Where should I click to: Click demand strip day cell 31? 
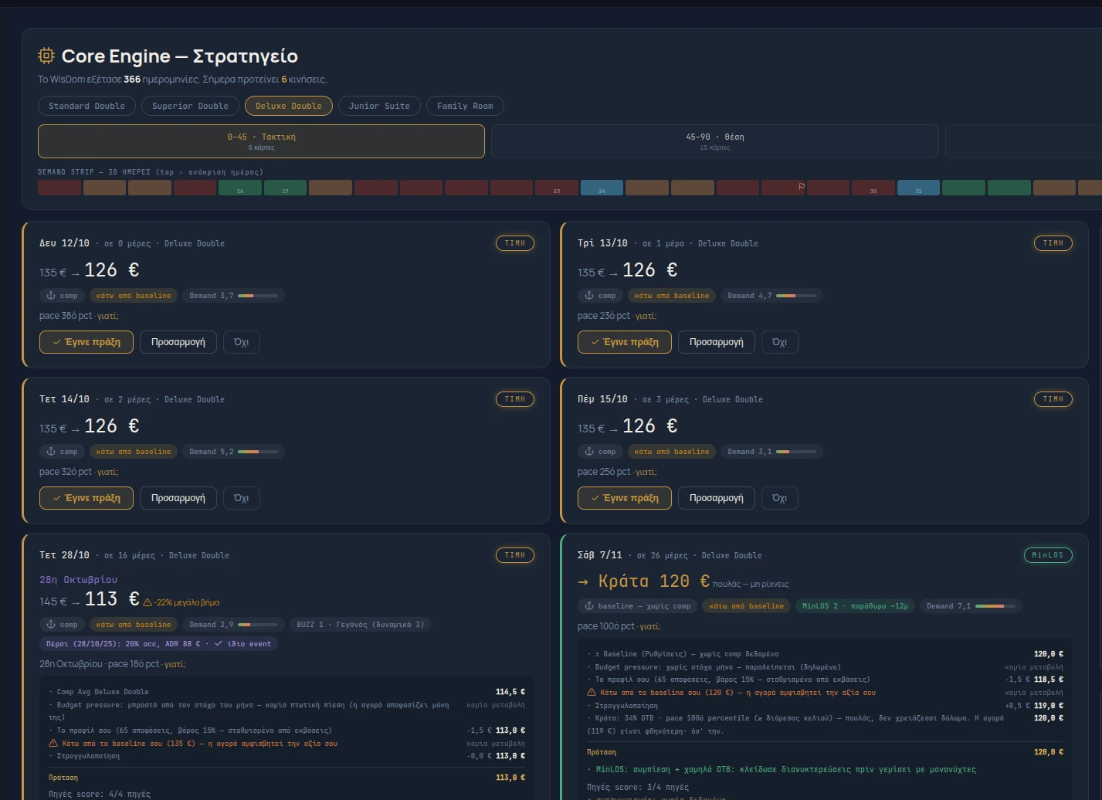[918, 188]
